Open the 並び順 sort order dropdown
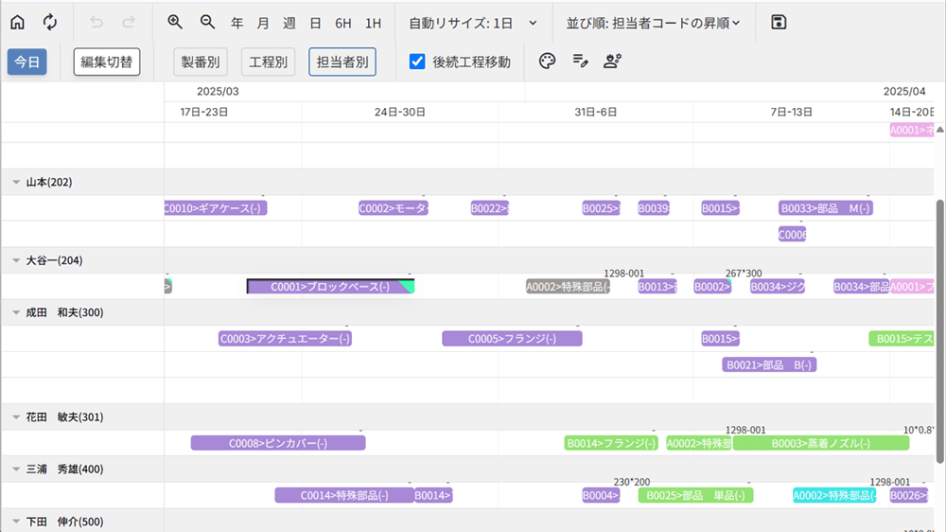 [x=653, y=22]
